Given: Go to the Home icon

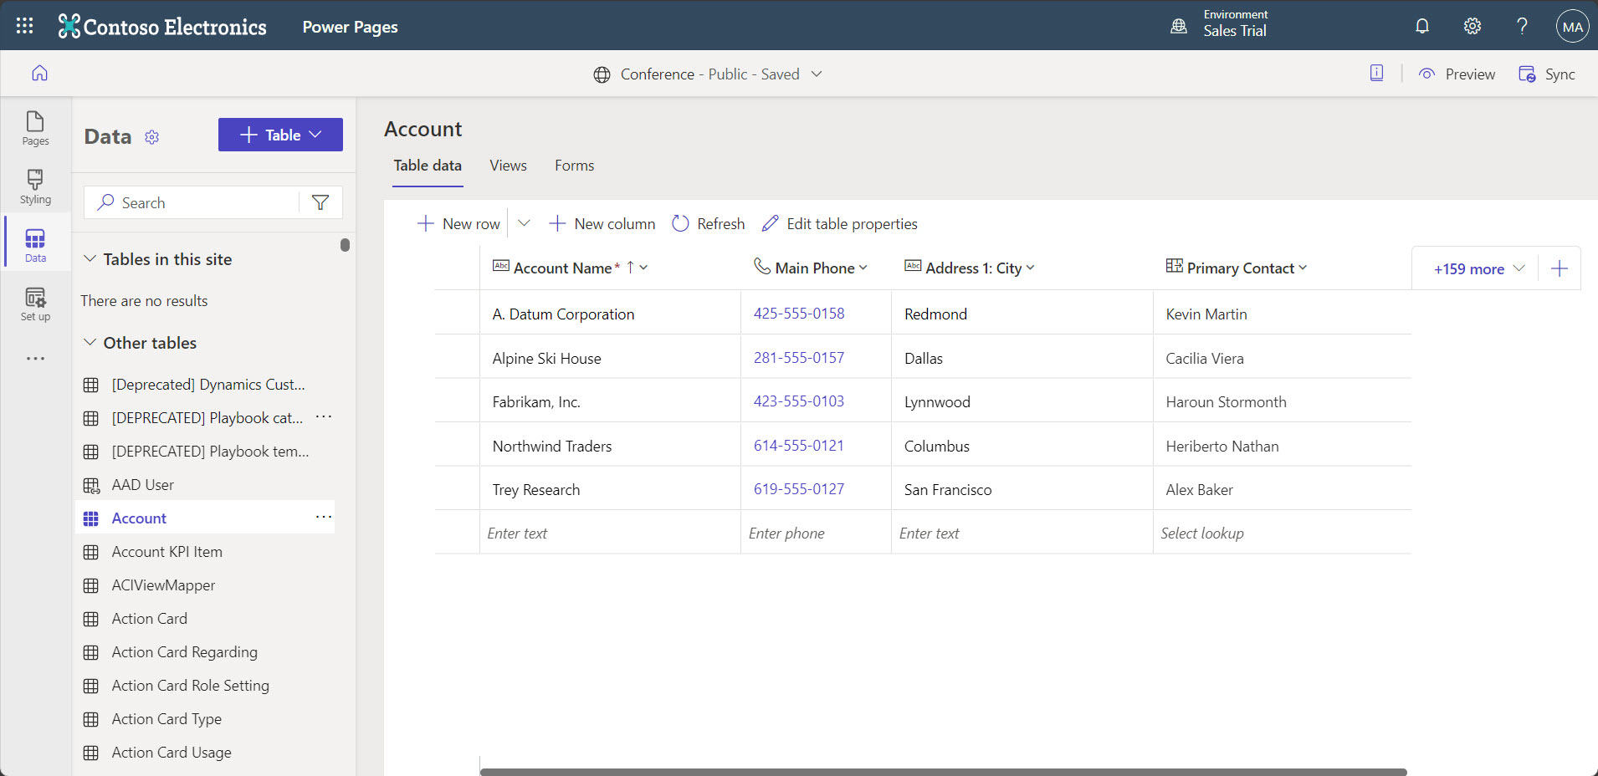Looking at the screenshot, I should pyautogui.click(x=39, y=74).
